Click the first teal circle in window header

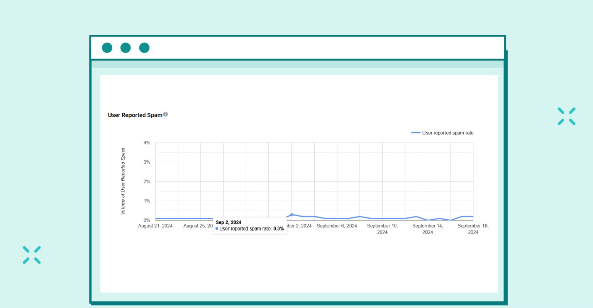tap(107, 48)
